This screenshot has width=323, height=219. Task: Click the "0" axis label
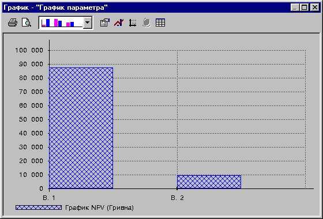click(41, 188)
